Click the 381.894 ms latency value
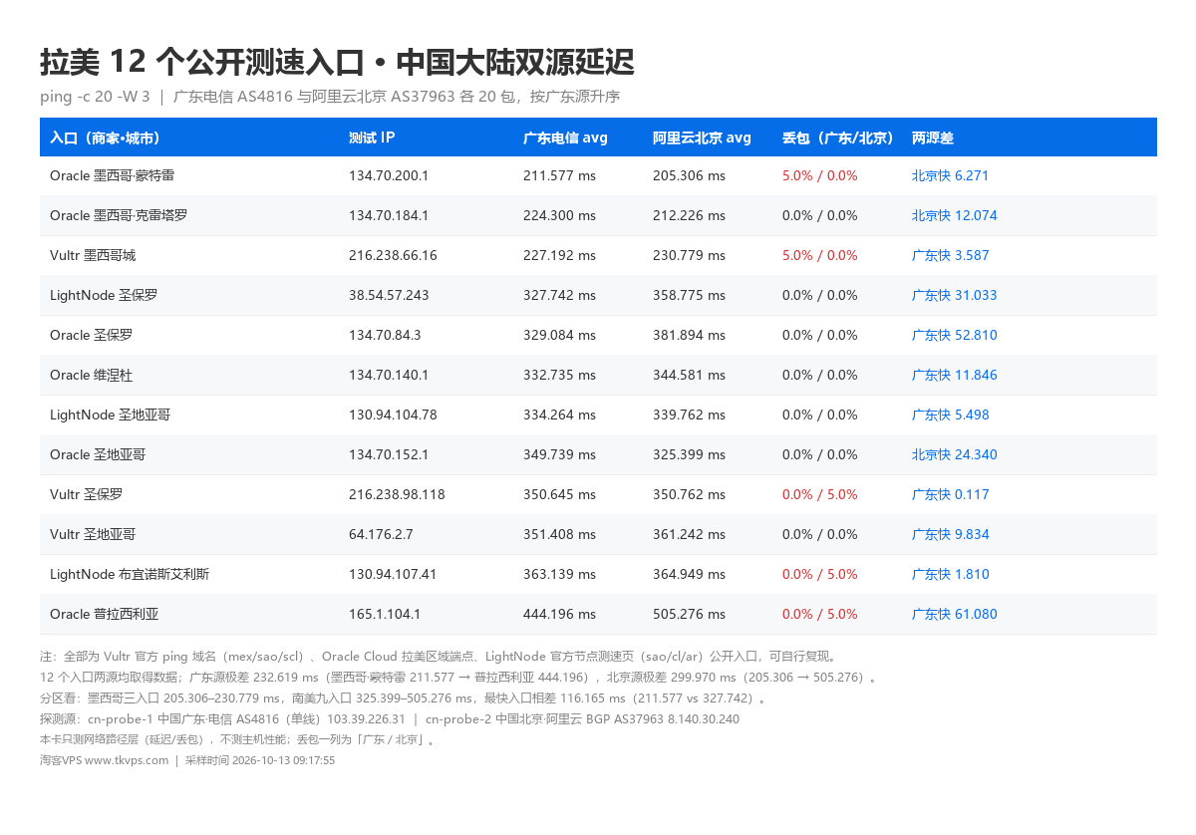This screenshot has height=835, width=1196. (689, 335)
